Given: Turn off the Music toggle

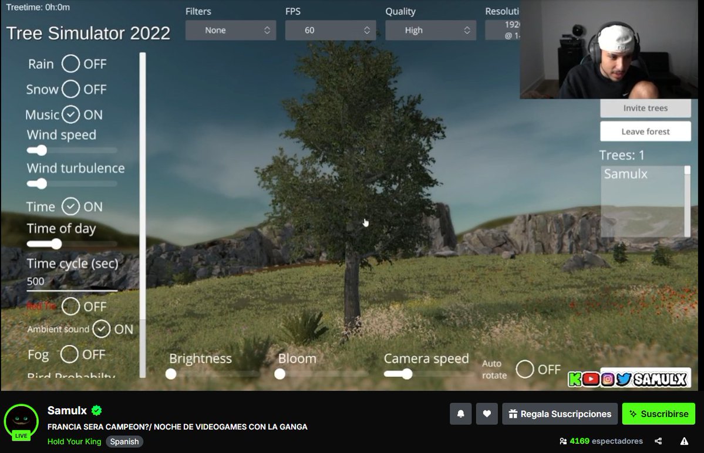Looking at the screenshot, I should coord(70,114).
